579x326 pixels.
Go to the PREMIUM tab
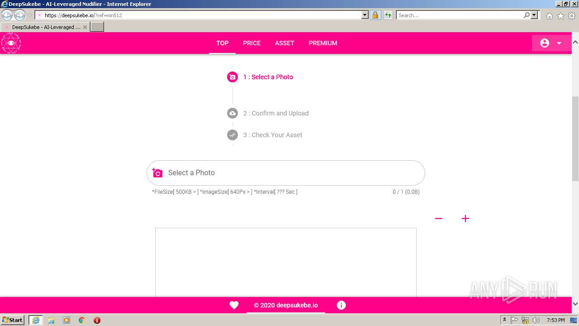click(x=323, y=43)
